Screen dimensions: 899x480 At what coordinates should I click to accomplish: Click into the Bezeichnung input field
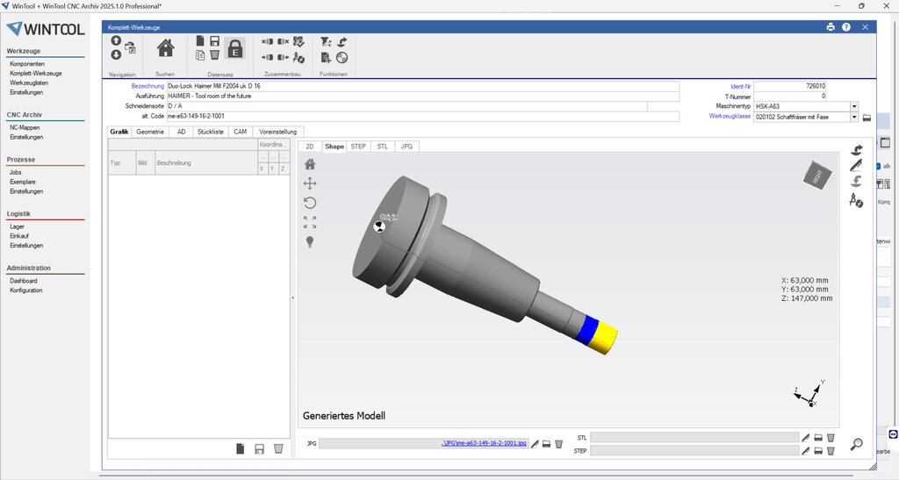tap(423, 86)
